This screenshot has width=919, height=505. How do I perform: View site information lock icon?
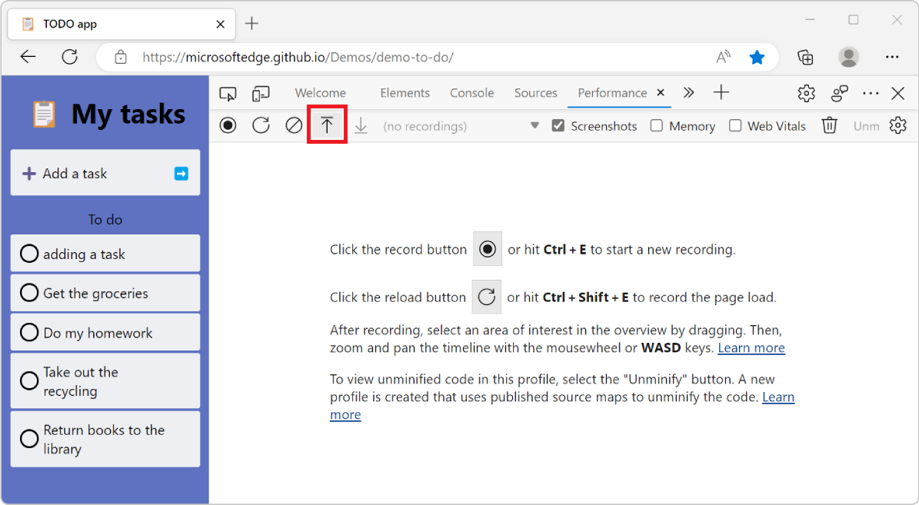[x=120, y=57]
